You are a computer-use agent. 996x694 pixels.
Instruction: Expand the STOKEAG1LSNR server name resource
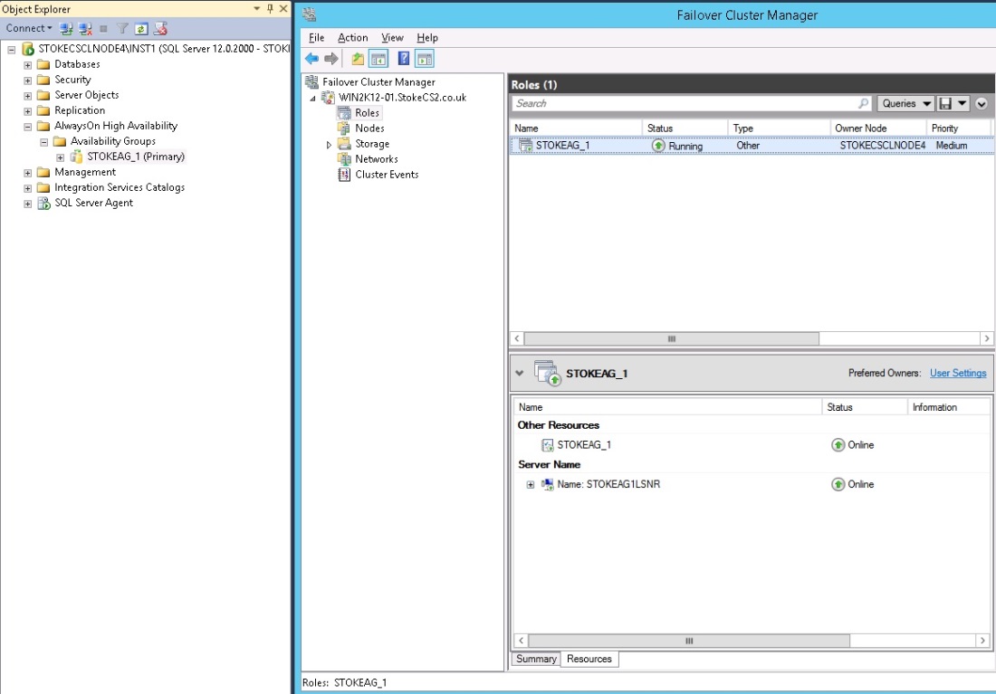[531, 484]
